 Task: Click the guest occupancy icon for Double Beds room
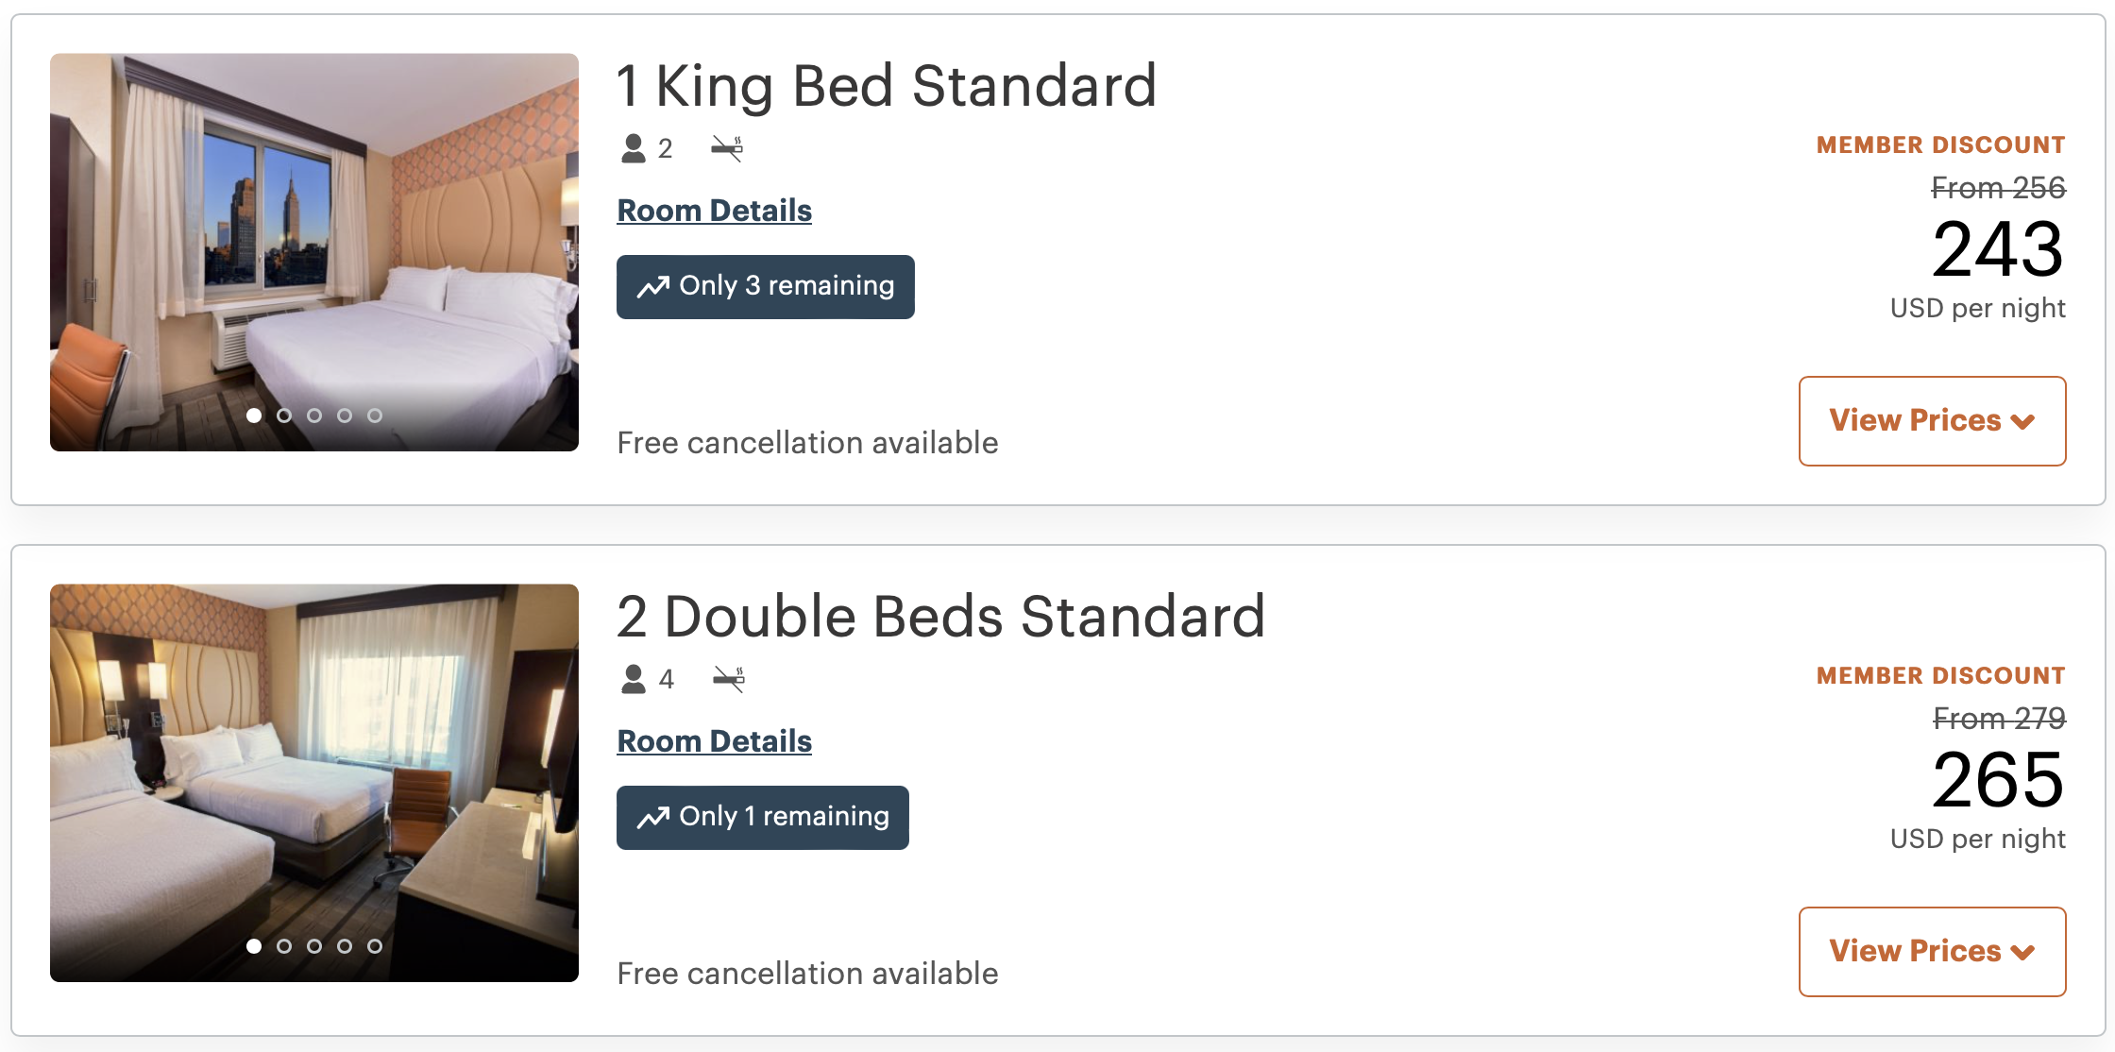[633, 679]
